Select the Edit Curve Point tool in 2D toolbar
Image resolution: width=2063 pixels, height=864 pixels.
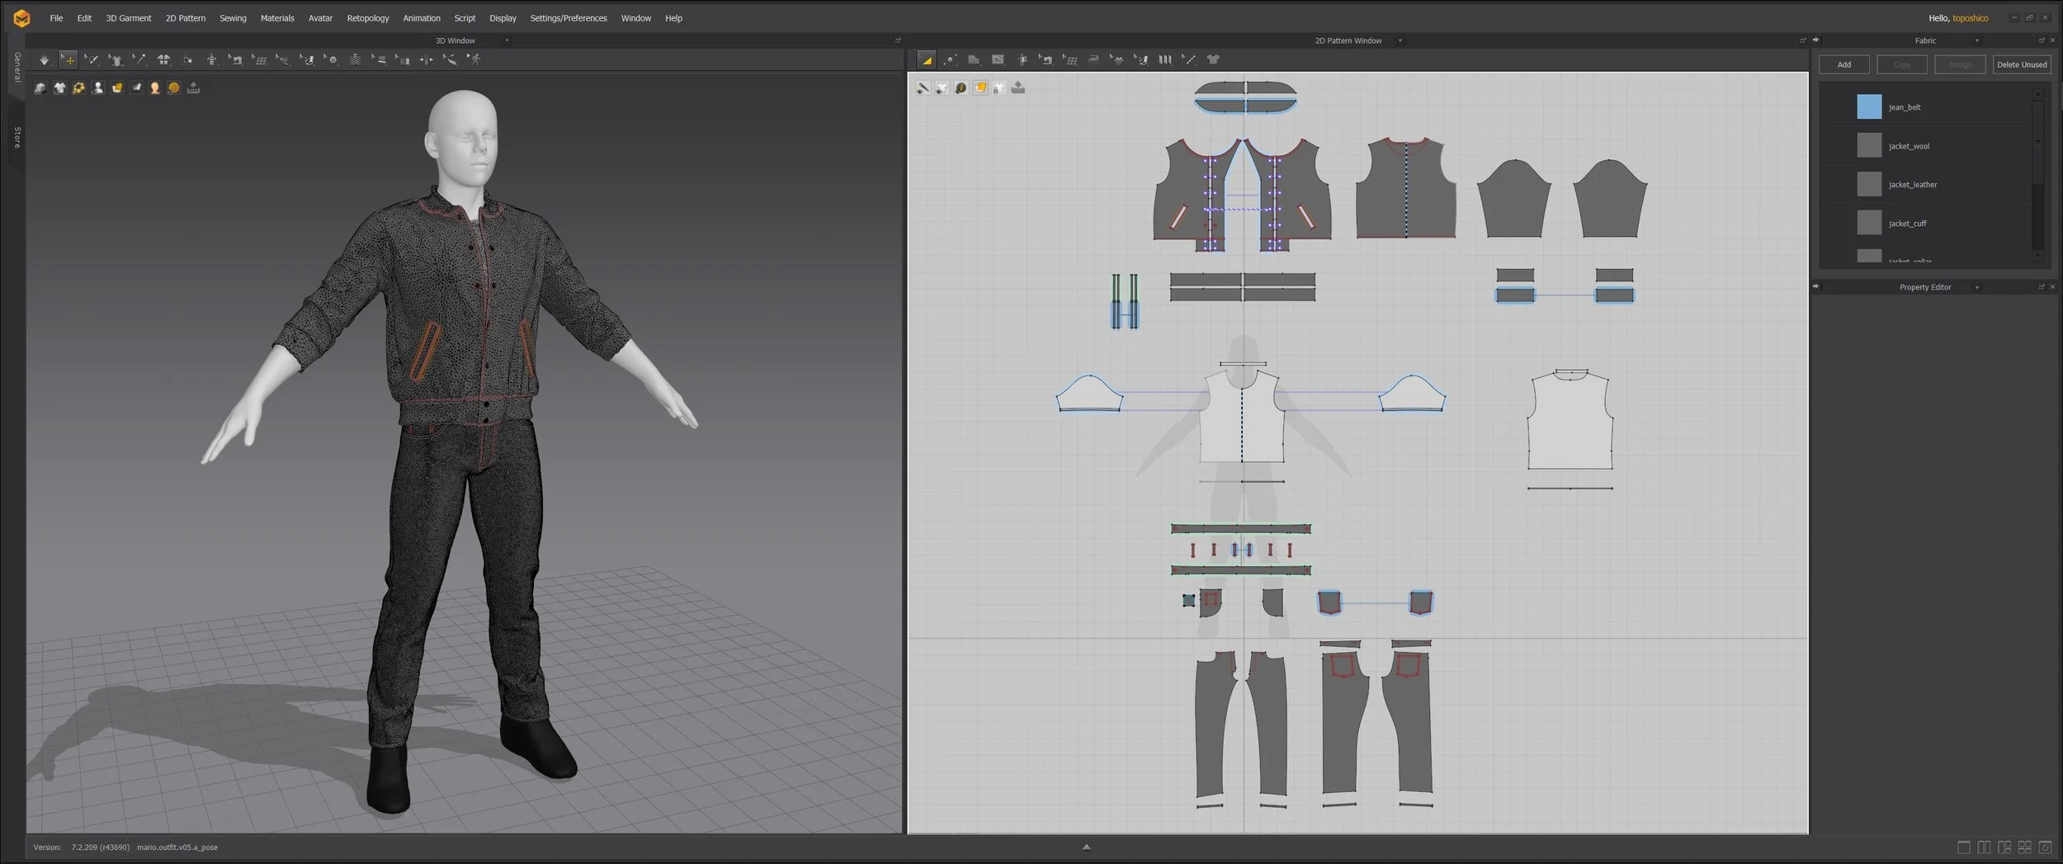[x=950, y=59]
